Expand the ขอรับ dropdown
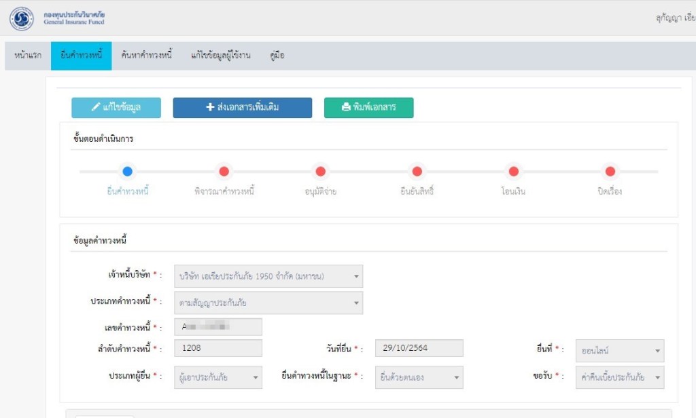 (619, 377)
